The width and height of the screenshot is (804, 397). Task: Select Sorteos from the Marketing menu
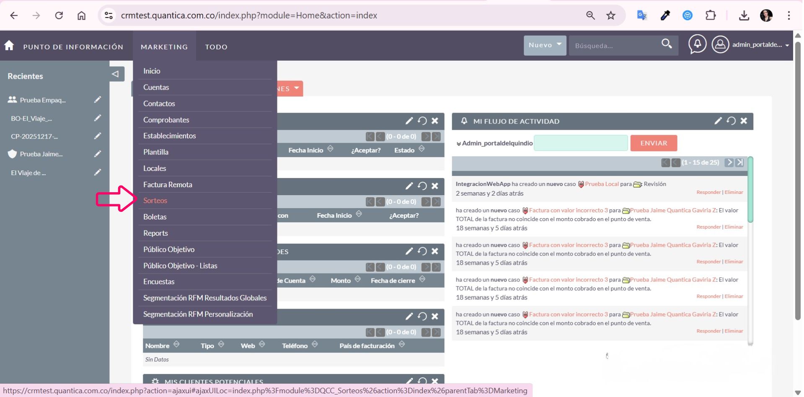[155, 201]
